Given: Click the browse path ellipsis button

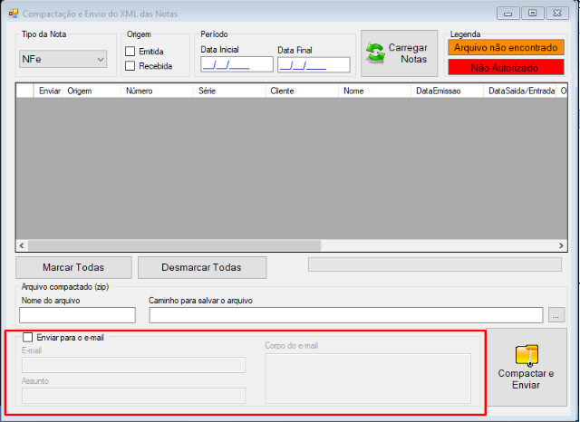Looking at the screenshot, I should pos(556,315).
